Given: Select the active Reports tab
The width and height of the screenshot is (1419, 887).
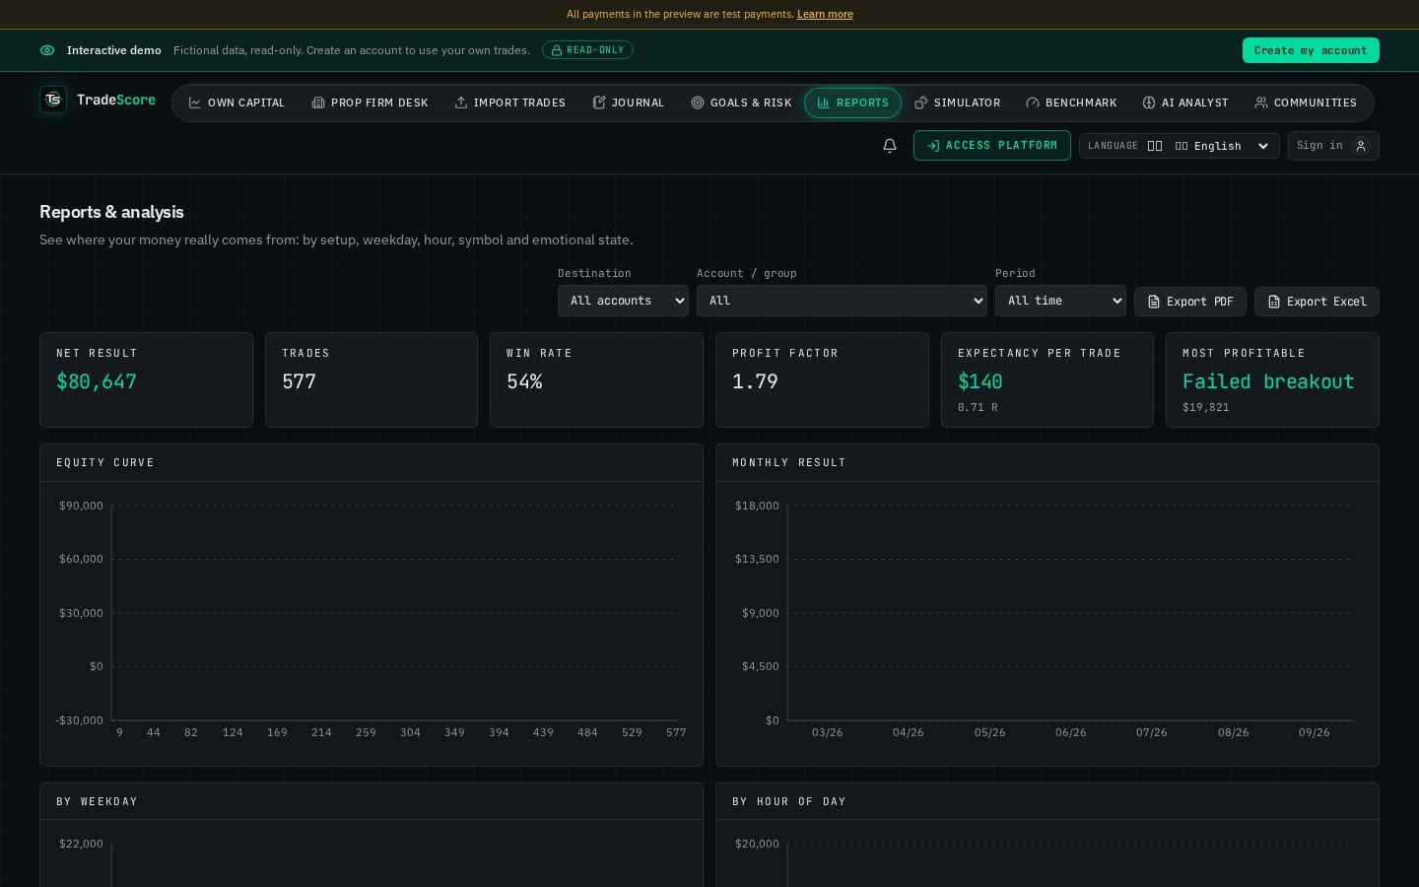Looking at the screenshot, I should (852, 102).
